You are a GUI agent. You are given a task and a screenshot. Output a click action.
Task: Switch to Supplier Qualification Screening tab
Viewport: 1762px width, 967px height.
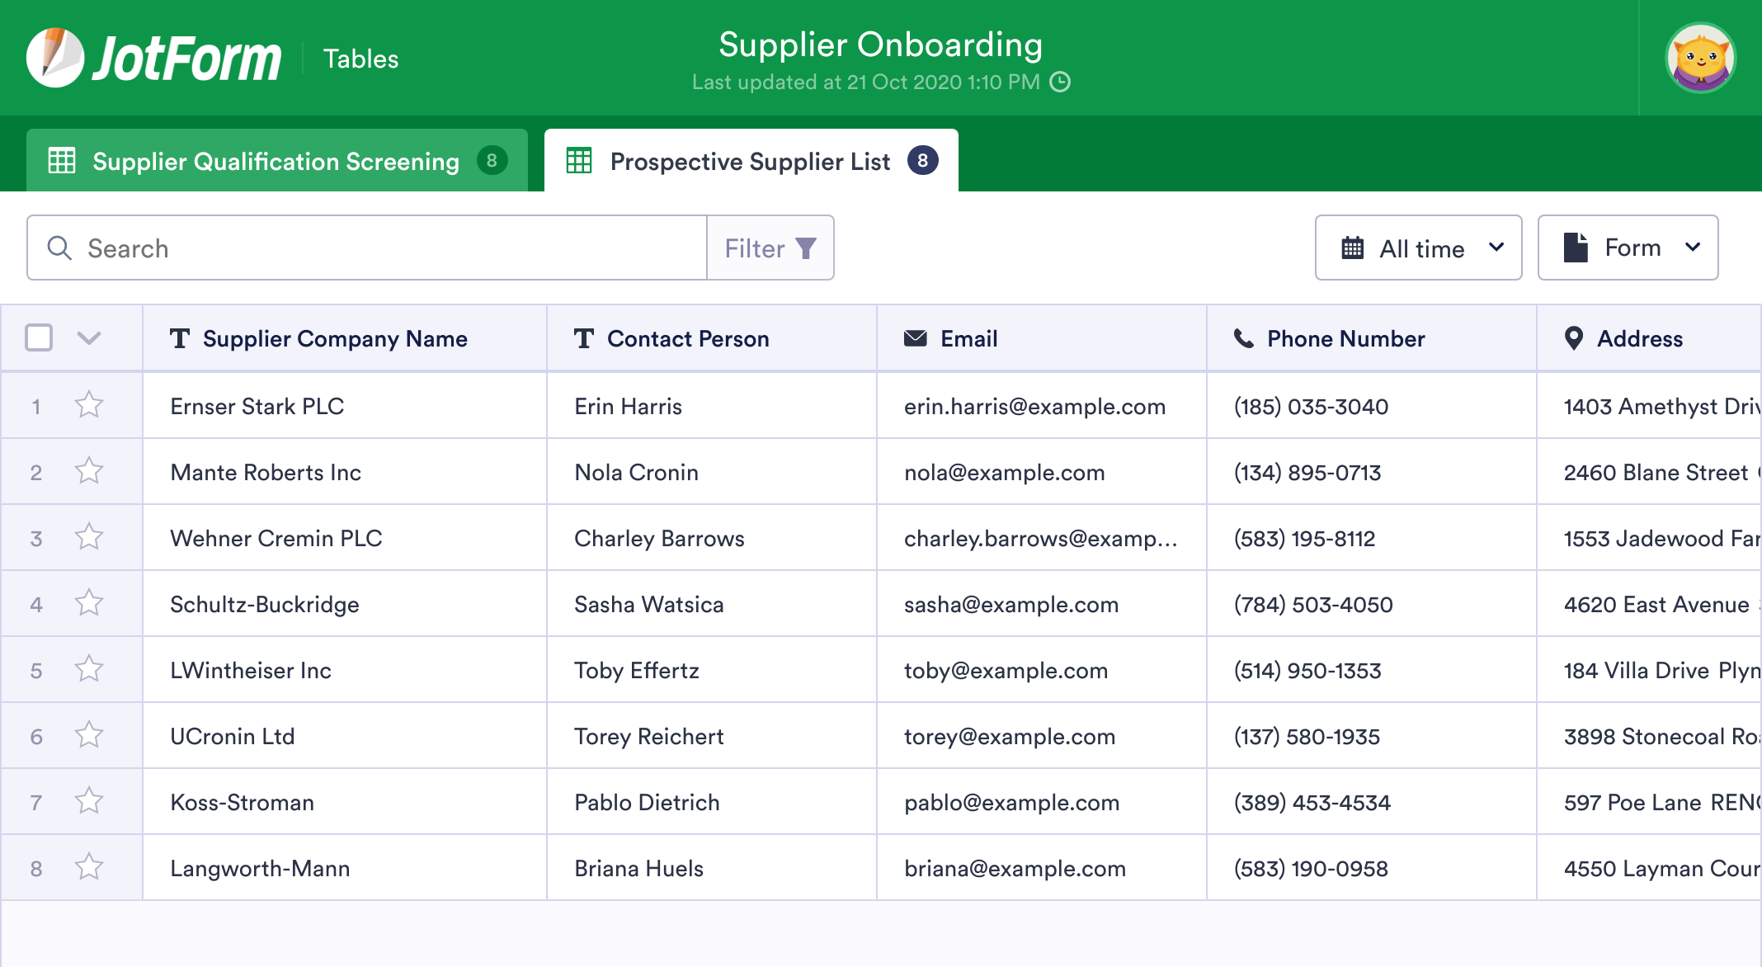[x=276, y=161]
